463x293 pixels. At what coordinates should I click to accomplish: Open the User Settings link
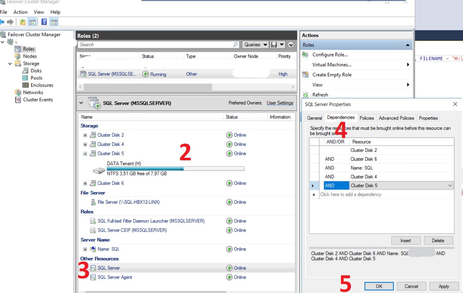click(x=280, y=103)
